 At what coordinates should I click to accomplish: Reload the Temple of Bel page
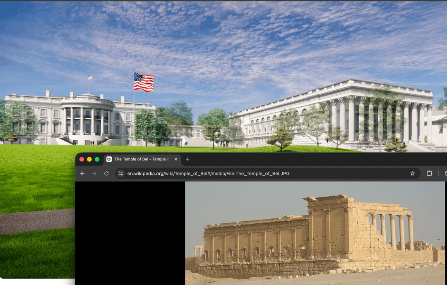106,173
